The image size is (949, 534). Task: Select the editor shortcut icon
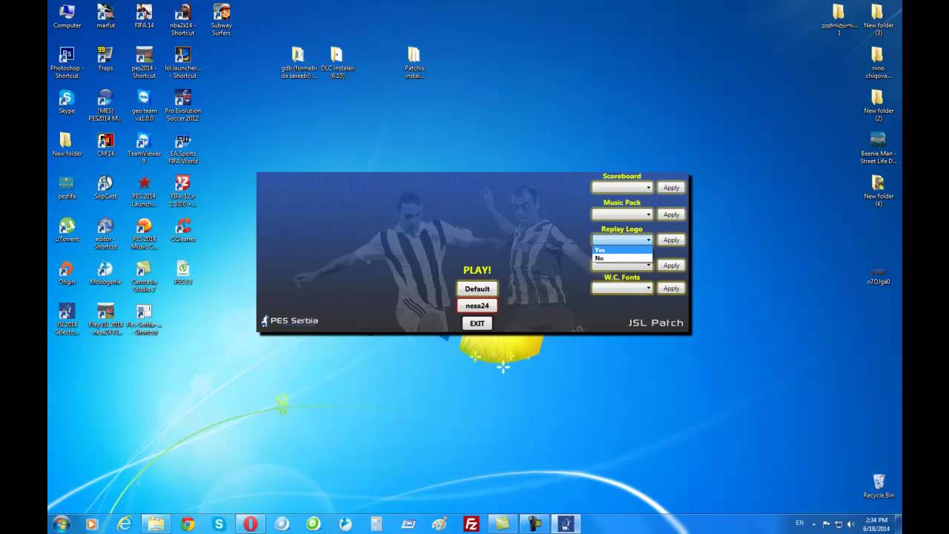click(x=105, y=234)
